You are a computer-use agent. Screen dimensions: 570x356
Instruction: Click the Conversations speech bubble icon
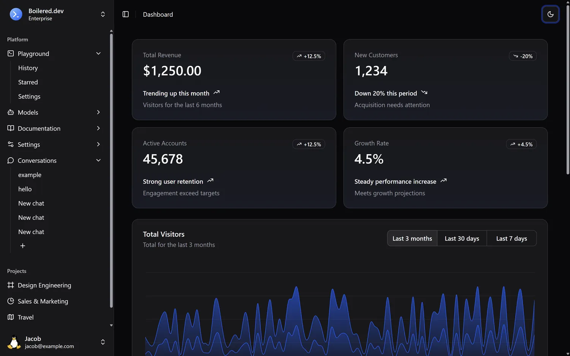[11, 161]
